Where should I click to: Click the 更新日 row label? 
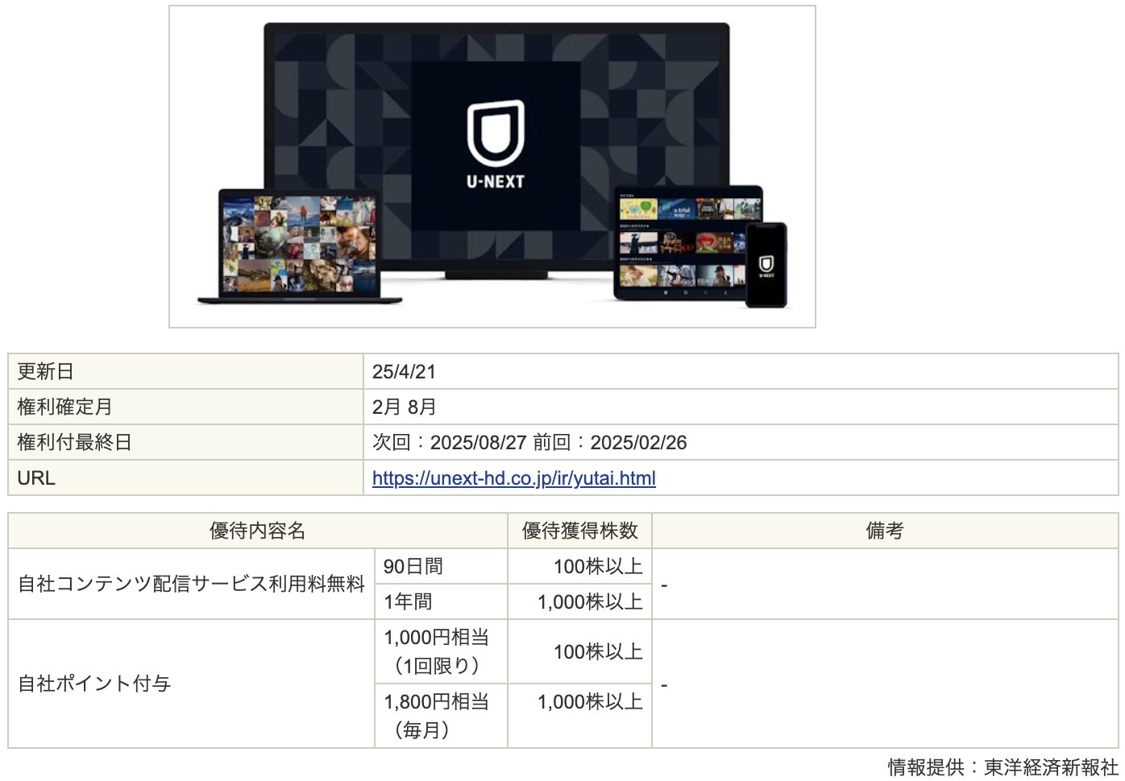pos(185,371)
